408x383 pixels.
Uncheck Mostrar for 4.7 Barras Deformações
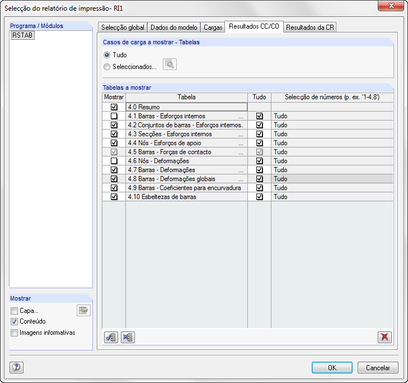(114, 170)
